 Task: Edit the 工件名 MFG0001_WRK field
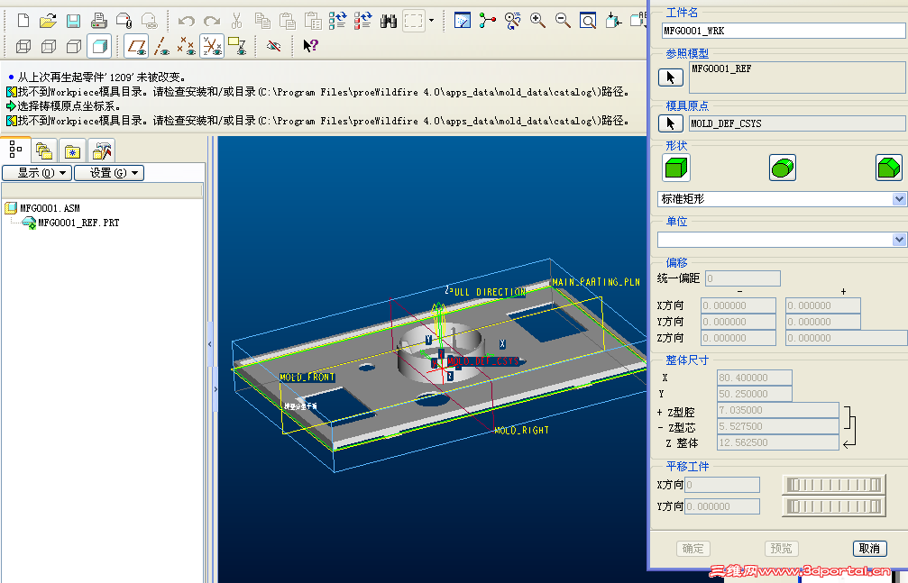784,31
